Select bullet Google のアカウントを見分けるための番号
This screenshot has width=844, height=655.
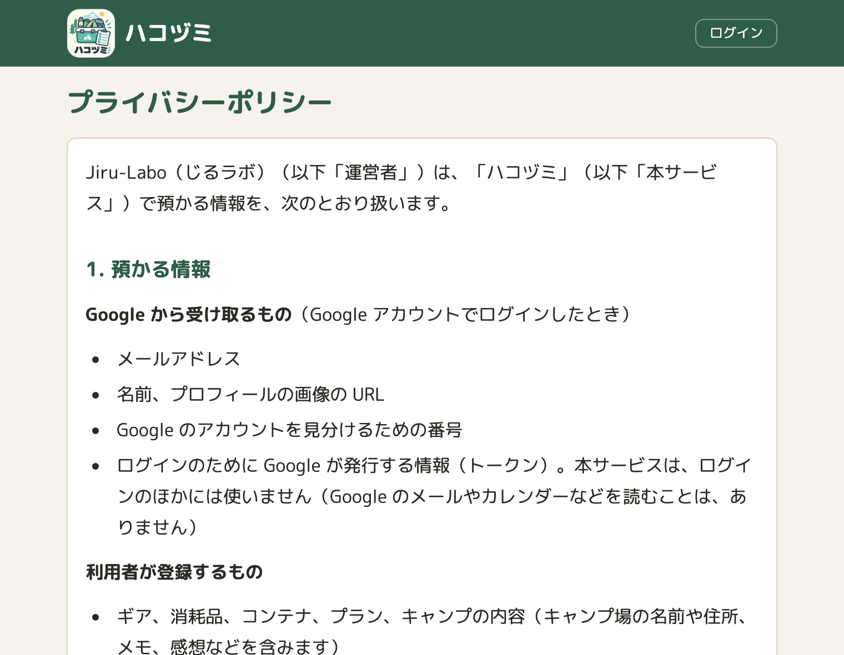(x=289, y=430)
